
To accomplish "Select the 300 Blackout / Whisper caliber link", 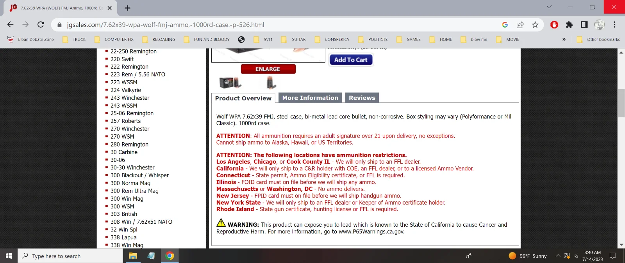I will pos(139,175).
